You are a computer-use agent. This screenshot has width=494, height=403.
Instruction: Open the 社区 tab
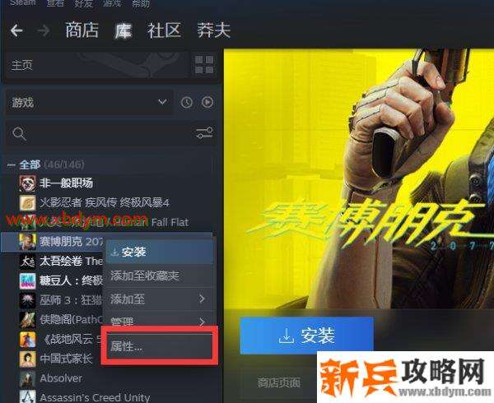[164, 30]
